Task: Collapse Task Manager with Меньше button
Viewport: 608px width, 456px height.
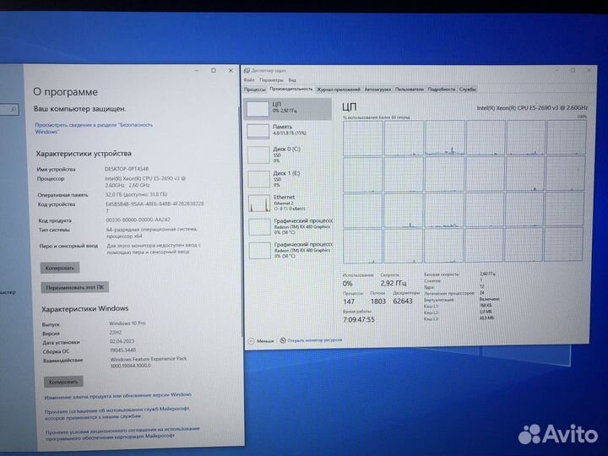Action: click(261, 341)
